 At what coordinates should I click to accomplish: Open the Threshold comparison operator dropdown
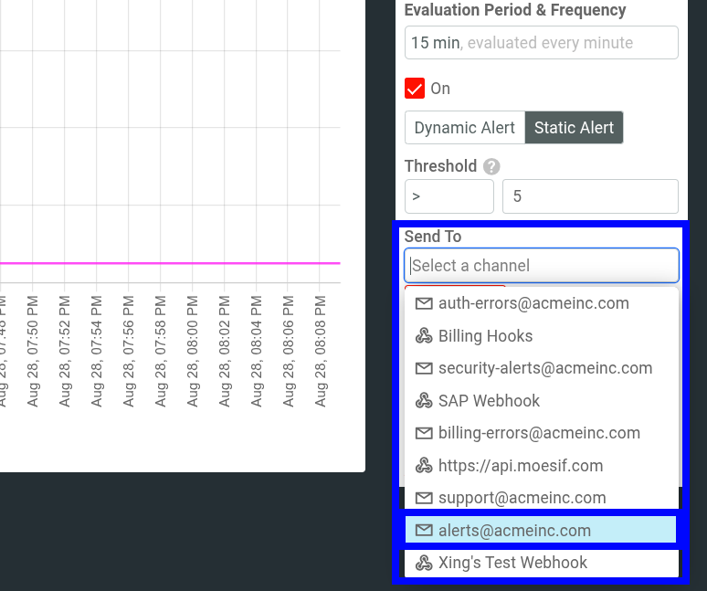(448, 196)
